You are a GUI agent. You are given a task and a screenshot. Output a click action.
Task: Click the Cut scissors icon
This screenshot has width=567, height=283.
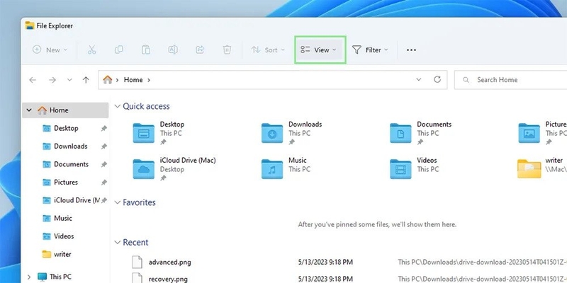click(92, 50)
